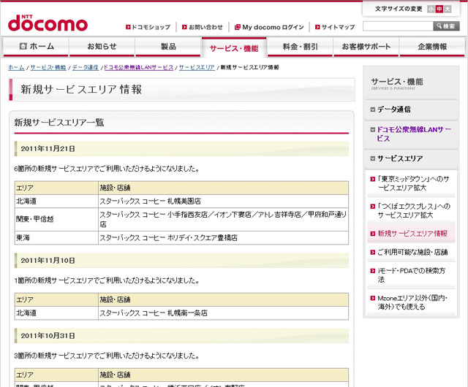468x387 pixels.
Task: Open the 企業情報 tab
Action: (x=432, y=47)
